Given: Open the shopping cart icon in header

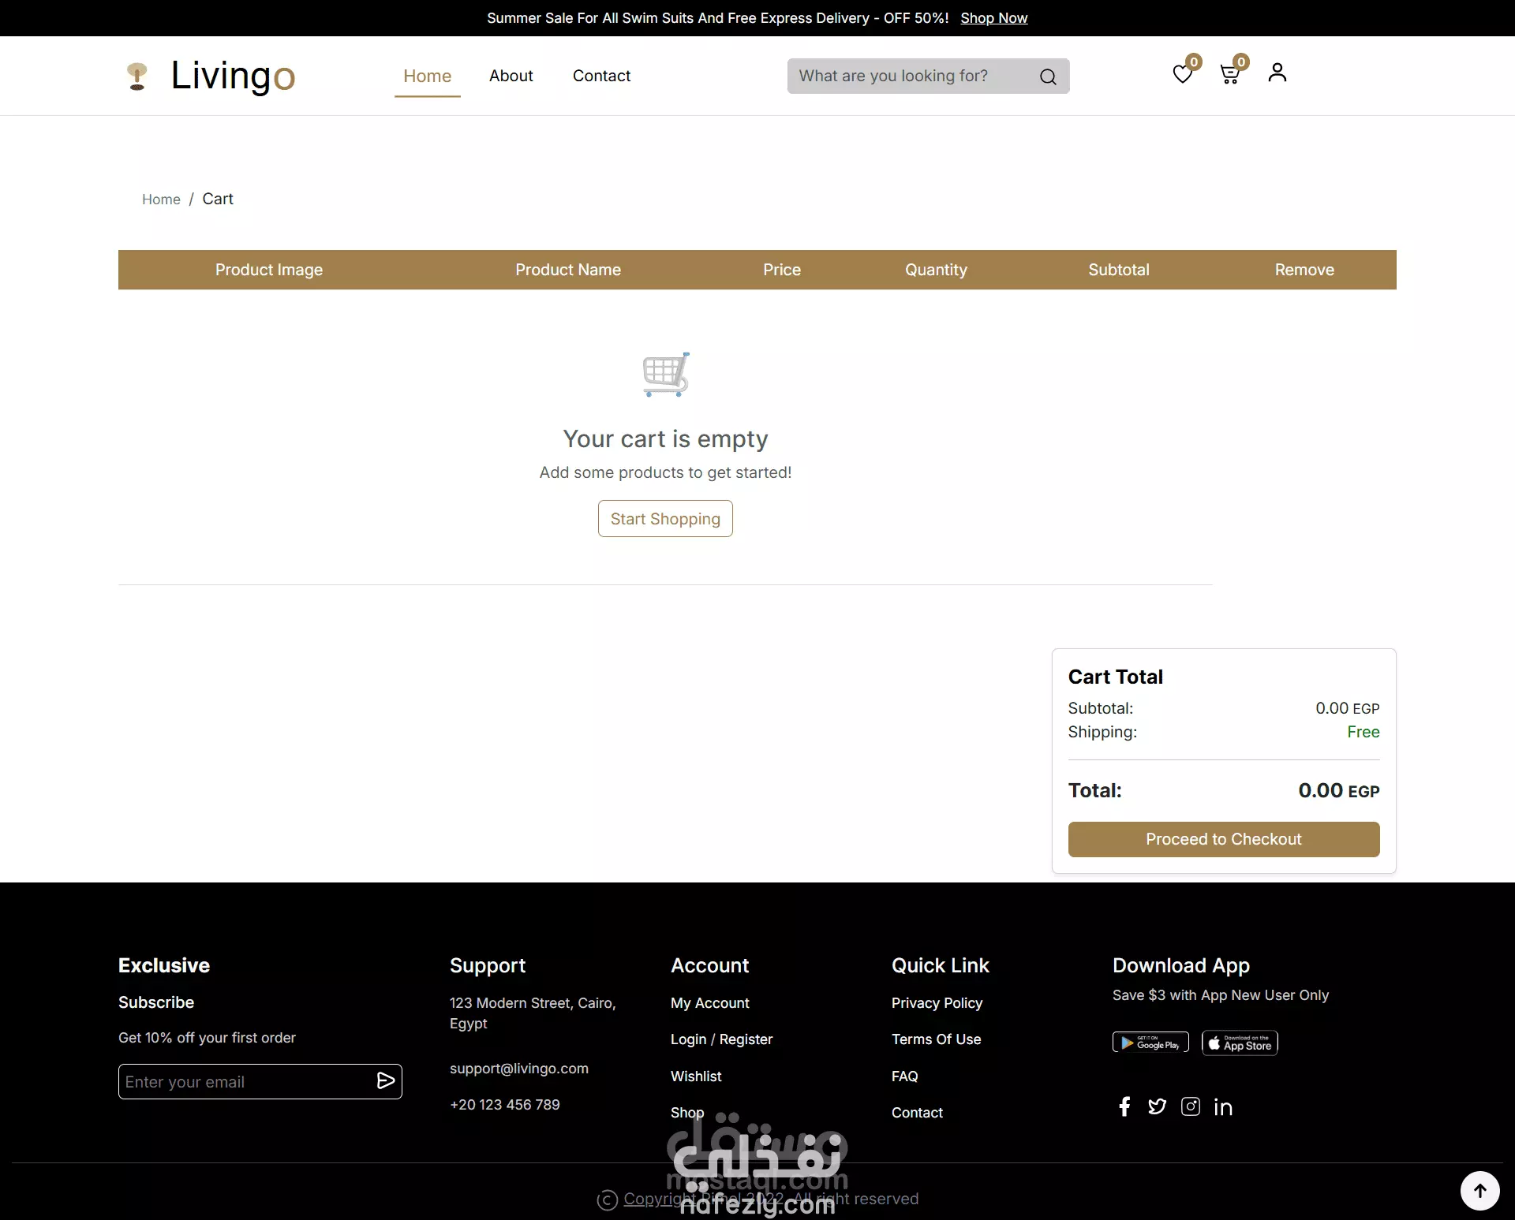Looking at the screenshot, I should click(x=1229, y=75).
